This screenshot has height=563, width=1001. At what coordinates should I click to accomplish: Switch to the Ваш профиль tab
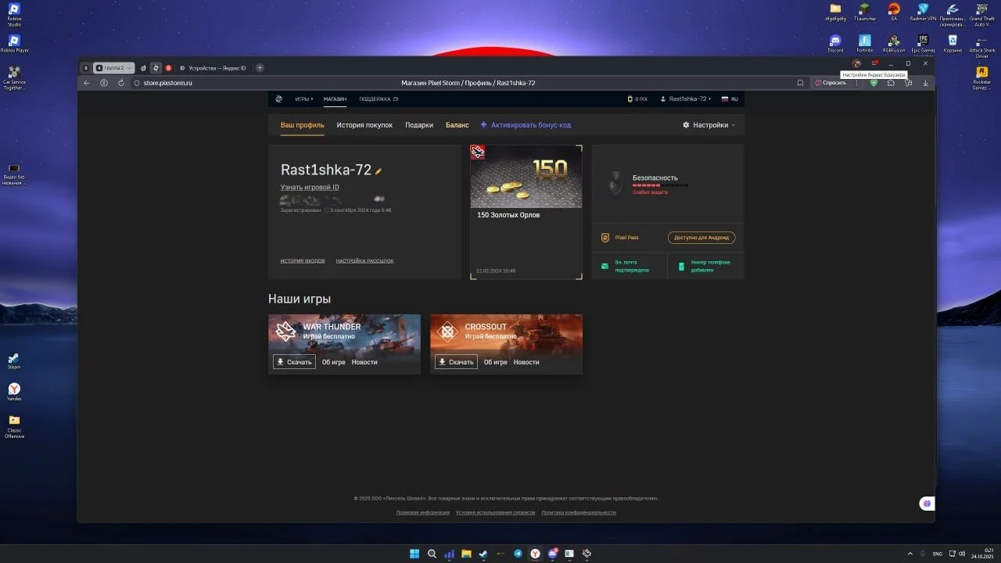click(303, 125)
